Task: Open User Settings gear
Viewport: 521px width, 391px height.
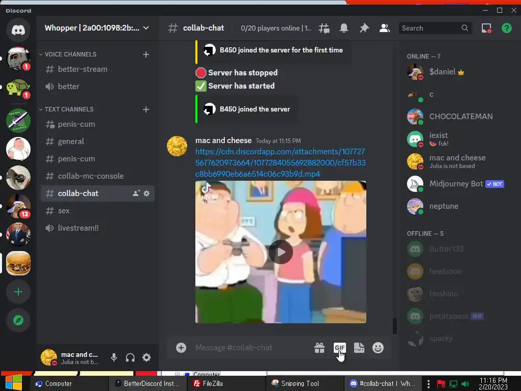Action: pos(147,357)
